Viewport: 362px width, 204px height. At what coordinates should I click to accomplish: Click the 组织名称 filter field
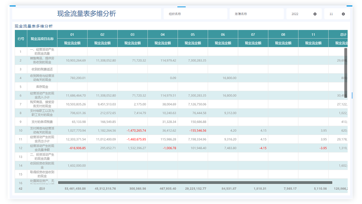tap(195, 14)
